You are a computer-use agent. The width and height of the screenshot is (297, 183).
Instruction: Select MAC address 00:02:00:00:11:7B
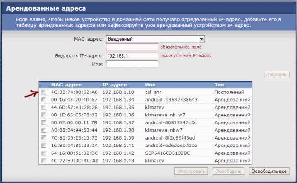coord(74,122)
